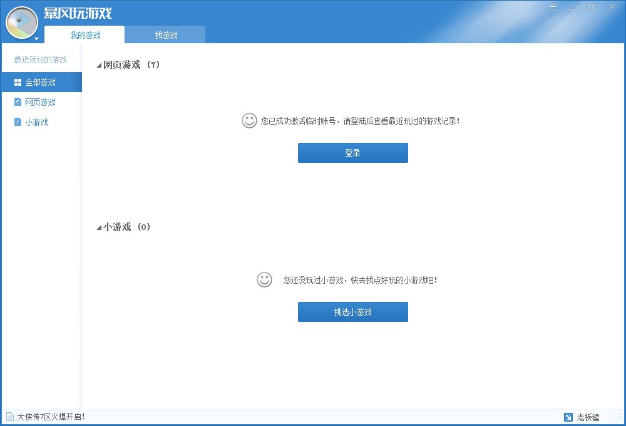Image resolution: width=626 pixels, height=426 pixels.
Task: Switch to the 我的游戏 tab
Action: (86, 35)
